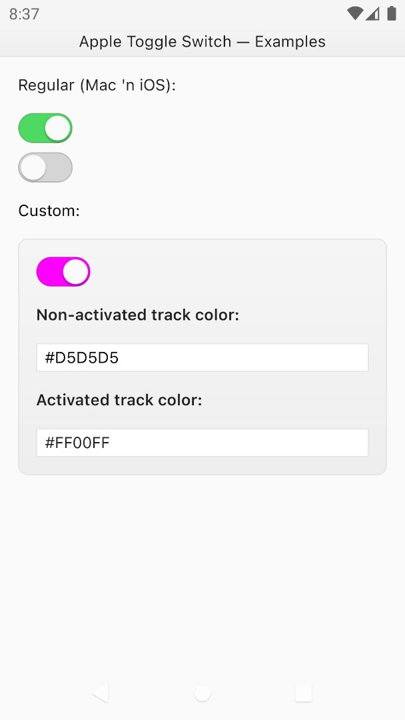Image resolution: width=405 pixels, height=720 pixels.
Task: Tap the 'Apple Toggle Switch — Examples' title
Action: [202, 41]
